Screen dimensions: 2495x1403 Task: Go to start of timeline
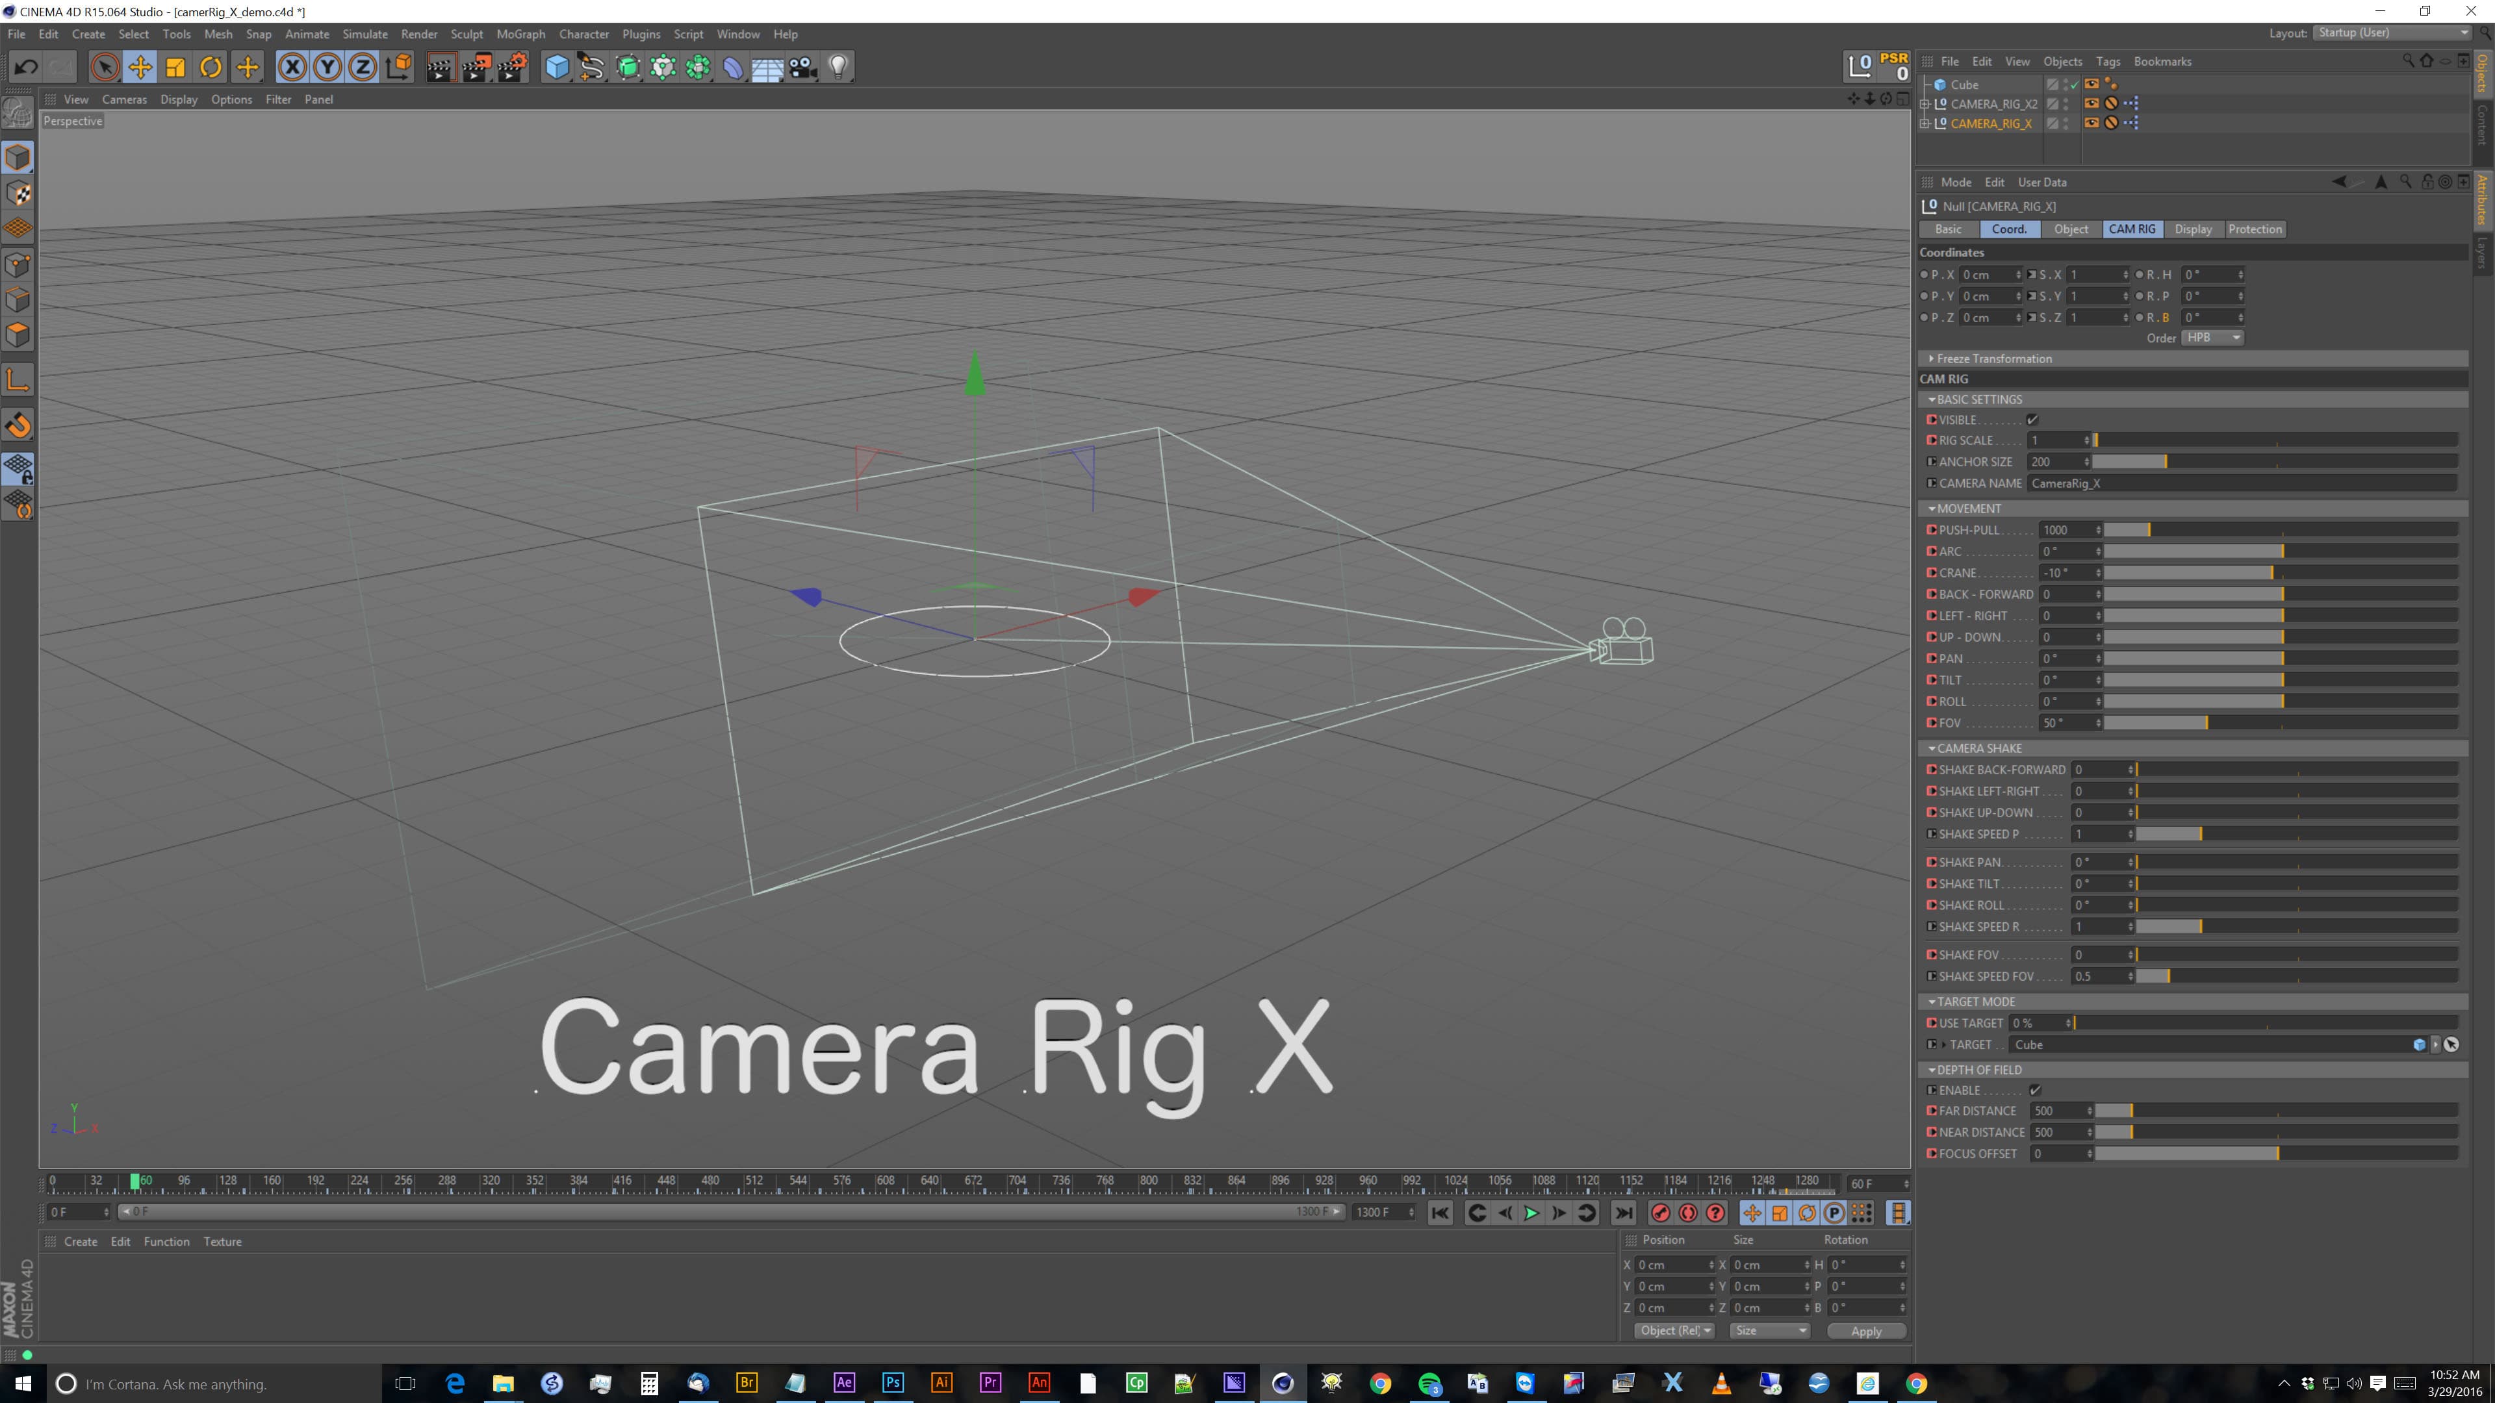1440,1213
